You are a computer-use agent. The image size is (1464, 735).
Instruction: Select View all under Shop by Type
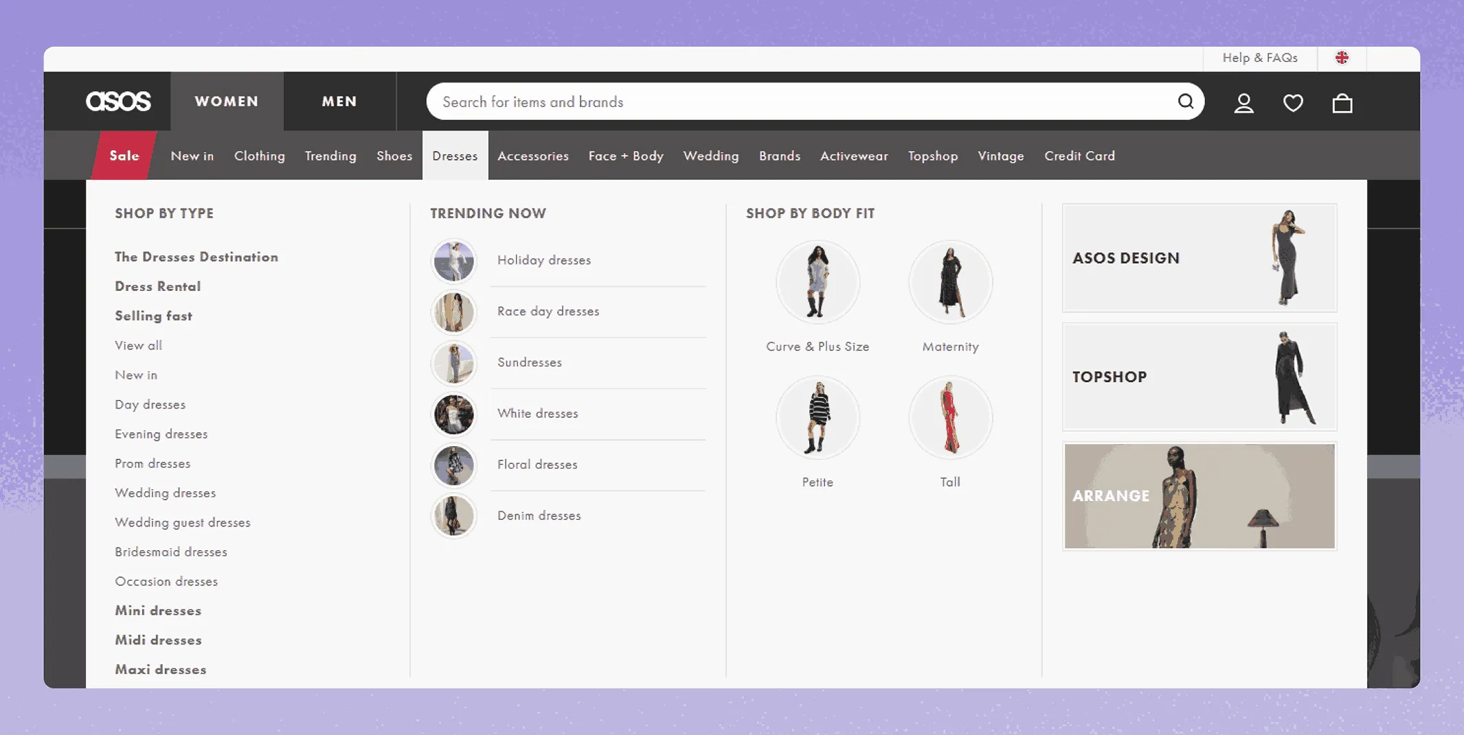[138, 345]
